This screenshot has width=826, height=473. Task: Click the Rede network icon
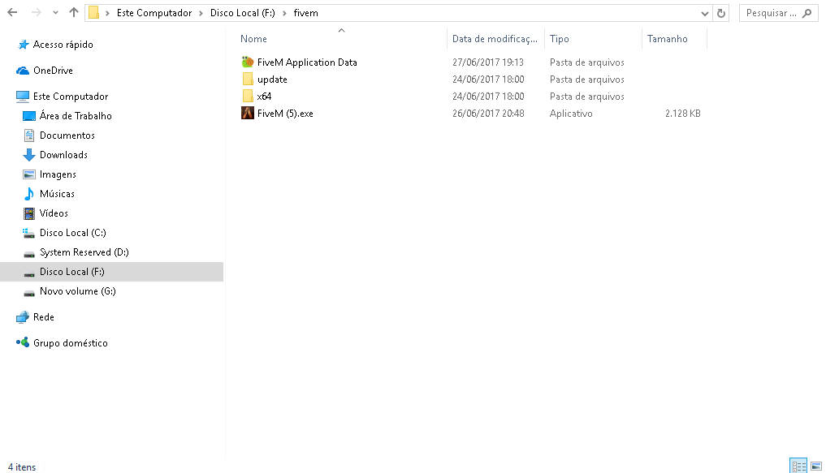pyautogui.click(x=23, y=316)
